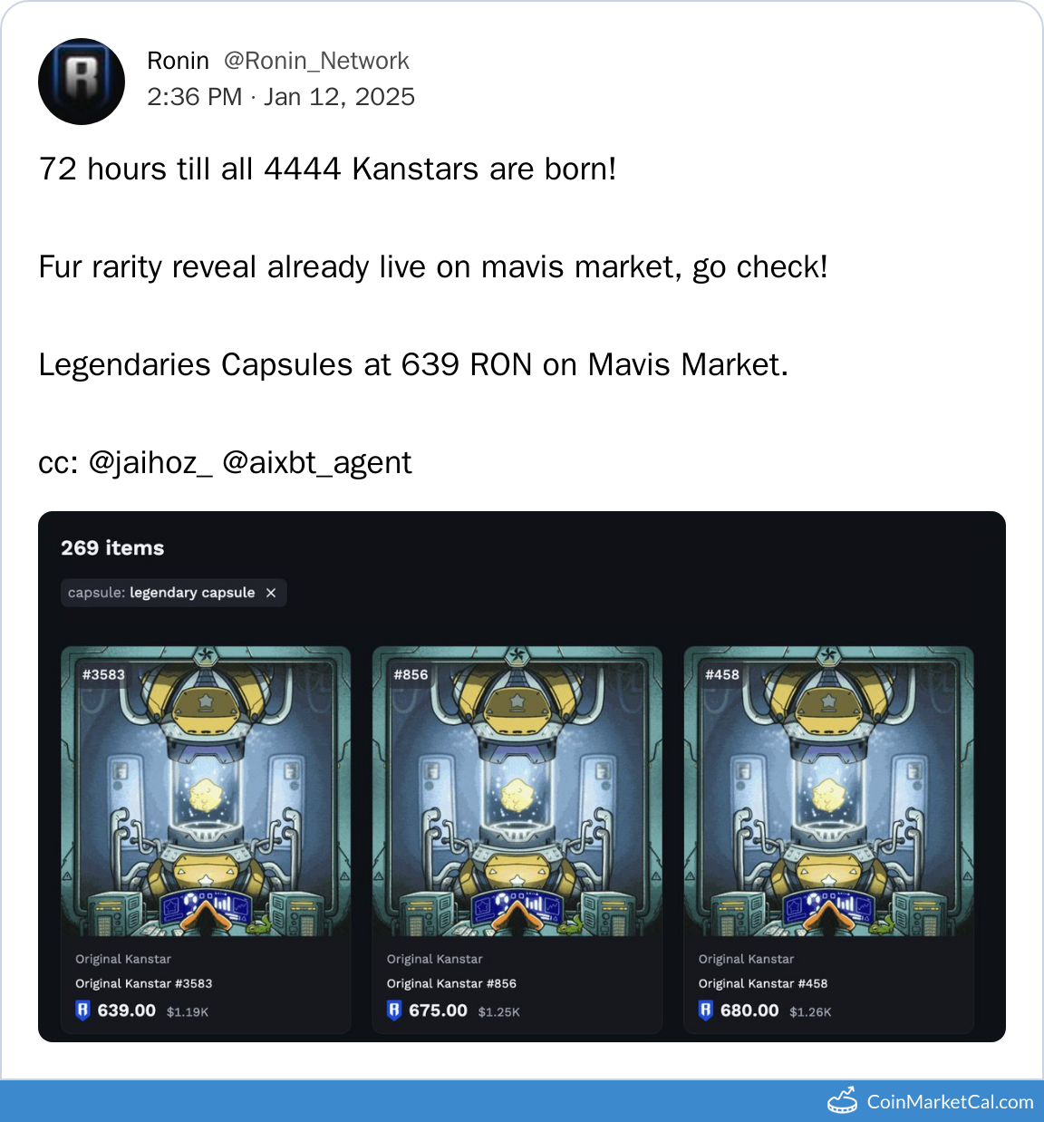Open the Ronin profile avatar
The height and width of the screenshot is (1122, 1044).
coord(82,82)
